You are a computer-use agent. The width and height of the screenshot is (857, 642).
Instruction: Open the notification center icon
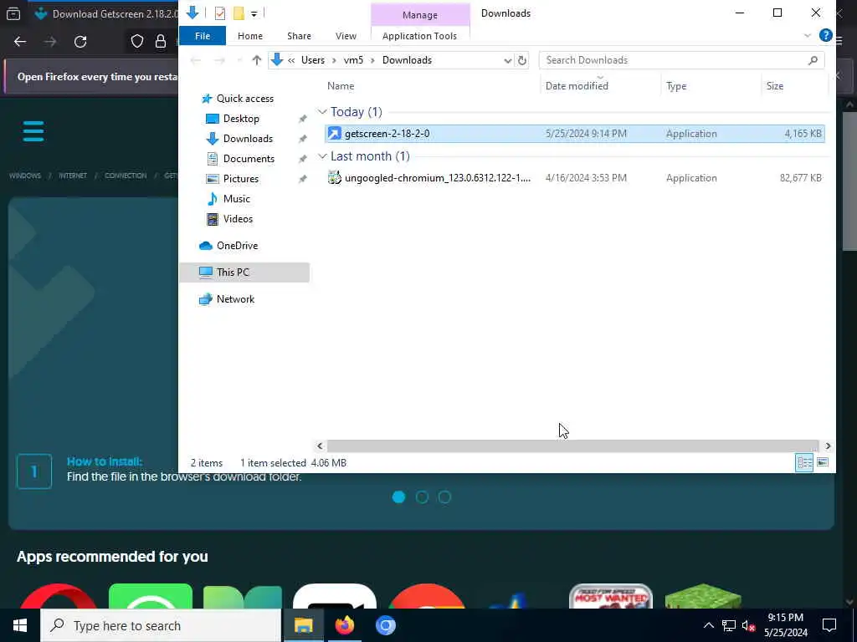829,625
